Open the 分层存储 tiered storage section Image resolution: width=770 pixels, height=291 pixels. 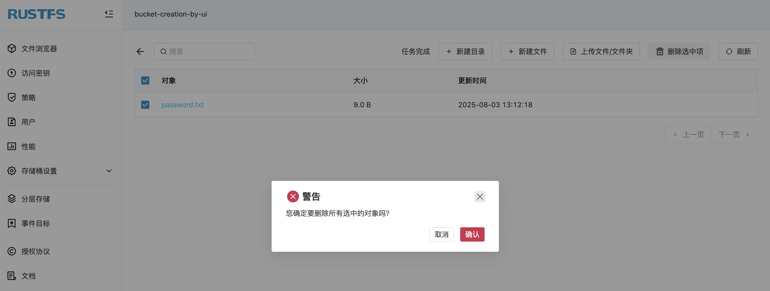pos(36,199)
